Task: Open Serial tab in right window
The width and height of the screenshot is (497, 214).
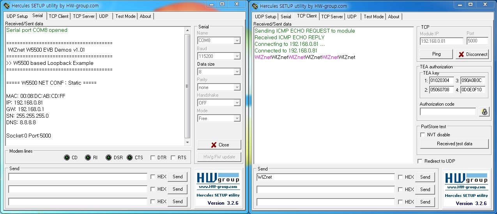Action: (286, 17)
